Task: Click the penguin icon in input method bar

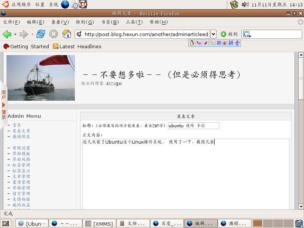Action: (192, 43)
